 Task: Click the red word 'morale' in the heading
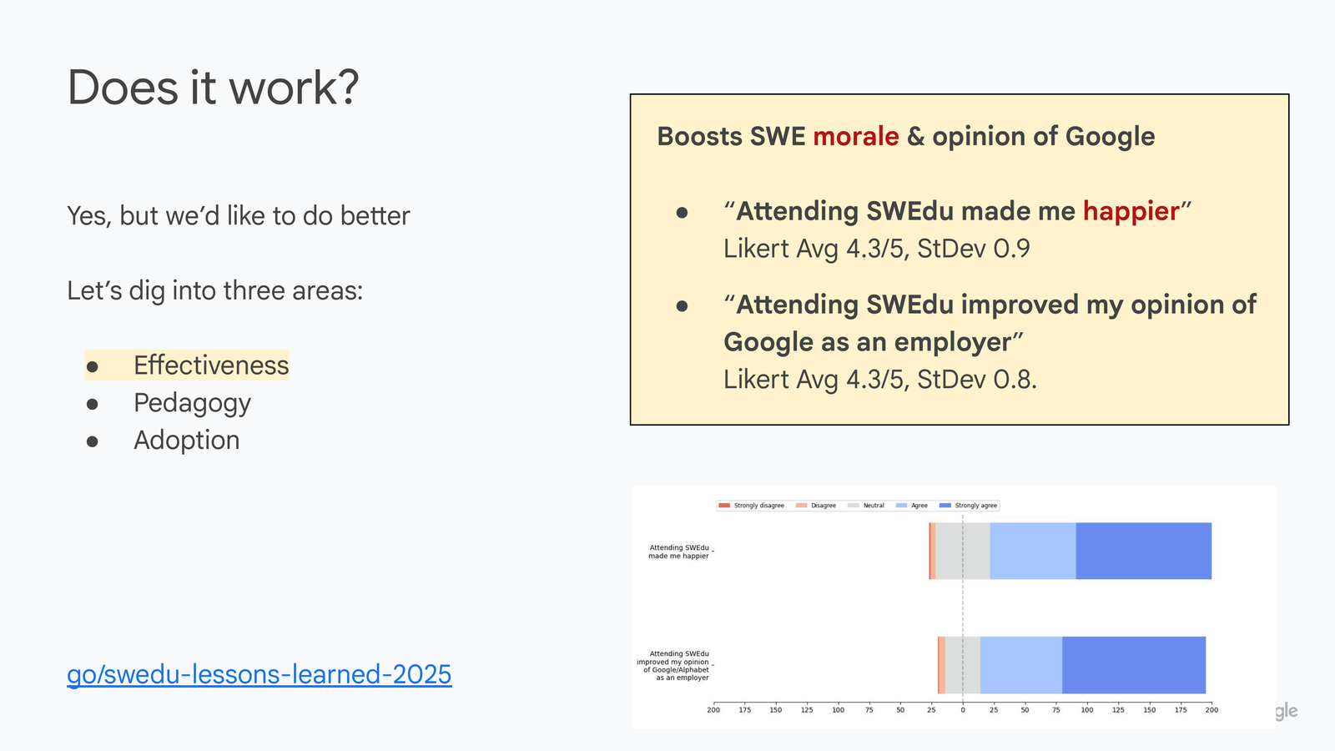[856, 136]
